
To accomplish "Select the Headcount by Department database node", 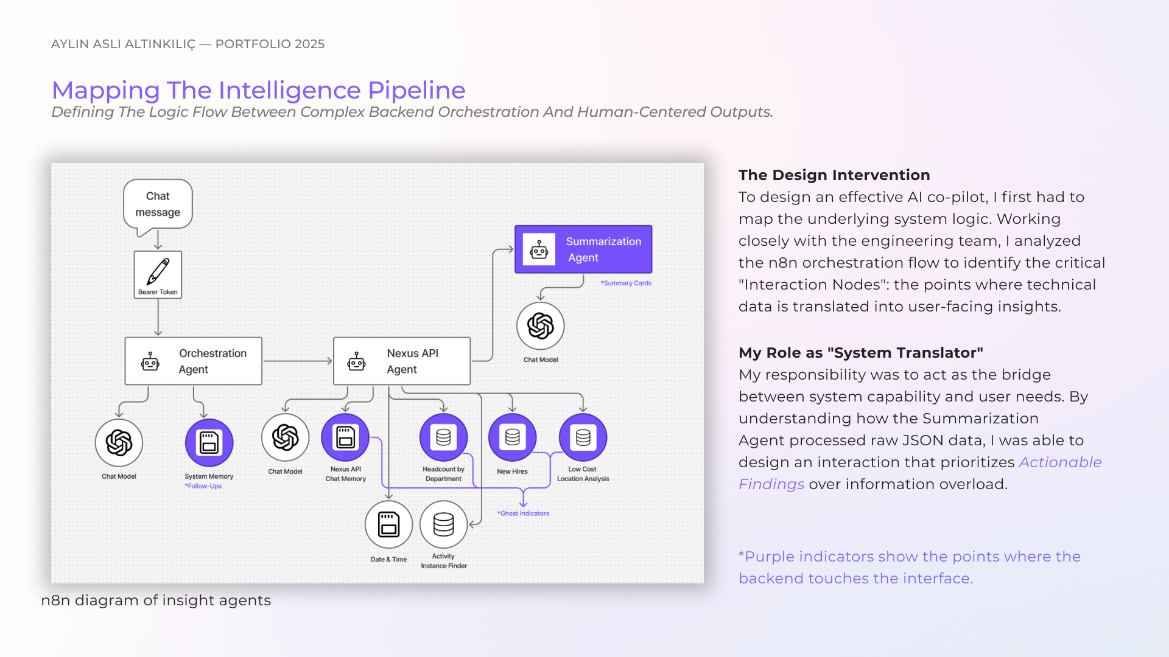I will coord(443,437).
